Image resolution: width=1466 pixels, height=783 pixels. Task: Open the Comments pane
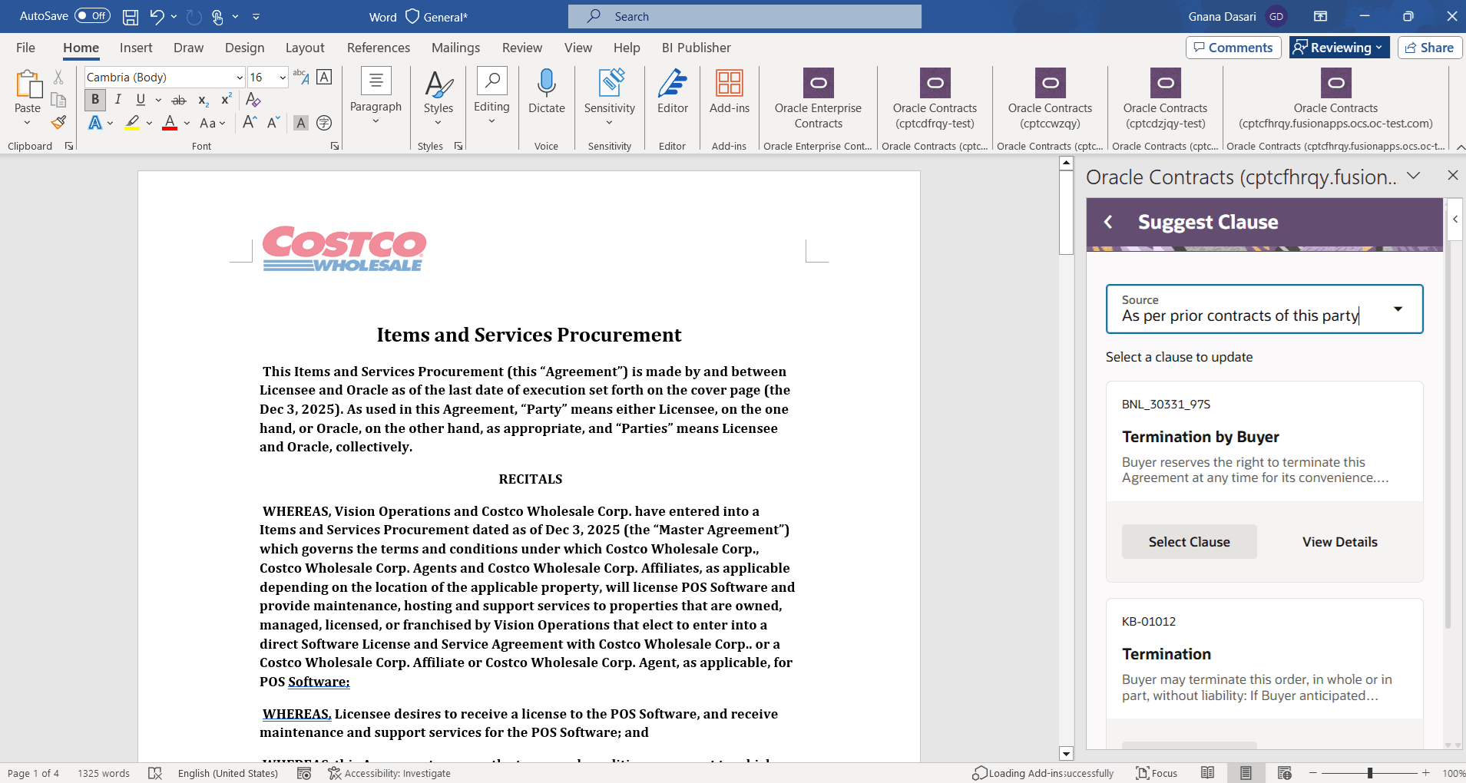(1233, 48)
